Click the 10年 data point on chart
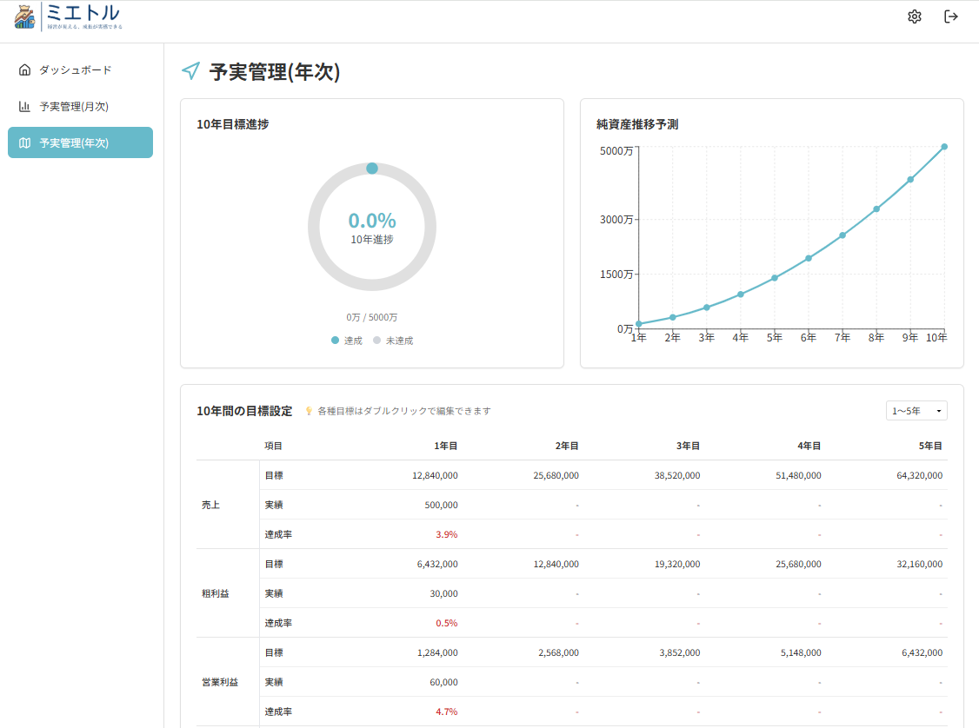This screenshot has height=728, width=979. [x=944, y=147]
